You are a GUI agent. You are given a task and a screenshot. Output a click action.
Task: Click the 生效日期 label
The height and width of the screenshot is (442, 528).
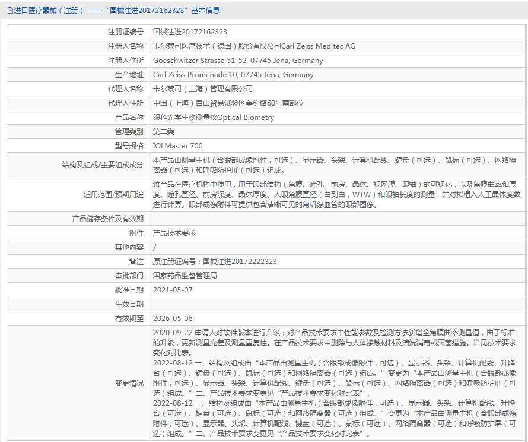(129, 304)
